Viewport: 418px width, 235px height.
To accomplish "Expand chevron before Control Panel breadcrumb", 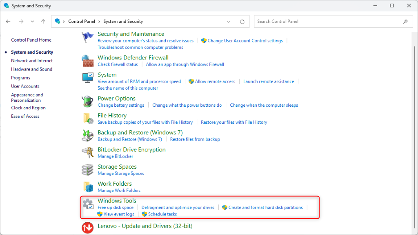I will [64, 22].
